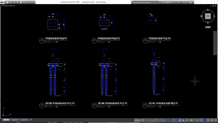The width and height of the screenshot is (218, 123).
Task: Expand the undo history dropdown arrow
Action: (27, 2)
